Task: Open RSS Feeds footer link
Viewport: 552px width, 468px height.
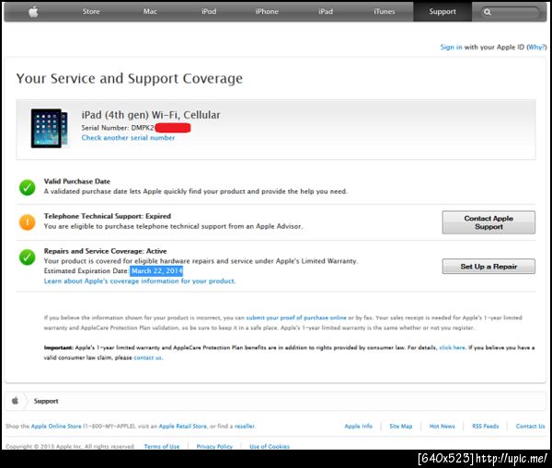Action: 486,426
